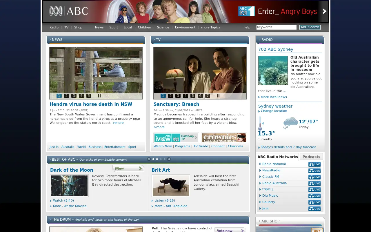This screenshot has height=232, width=371.
Task: Show TV slide 2
Action: [170, 96]
